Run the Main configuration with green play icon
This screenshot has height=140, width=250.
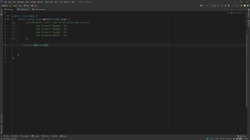click(222, 5)
